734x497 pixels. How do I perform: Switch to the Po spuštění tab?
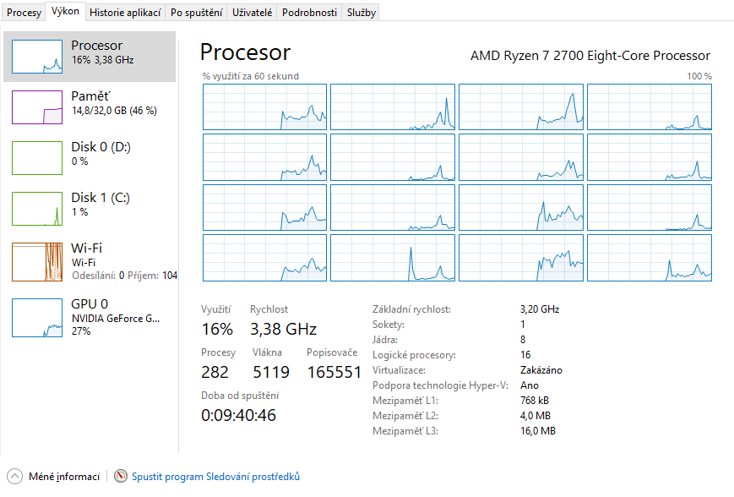[x=197, y=13]
